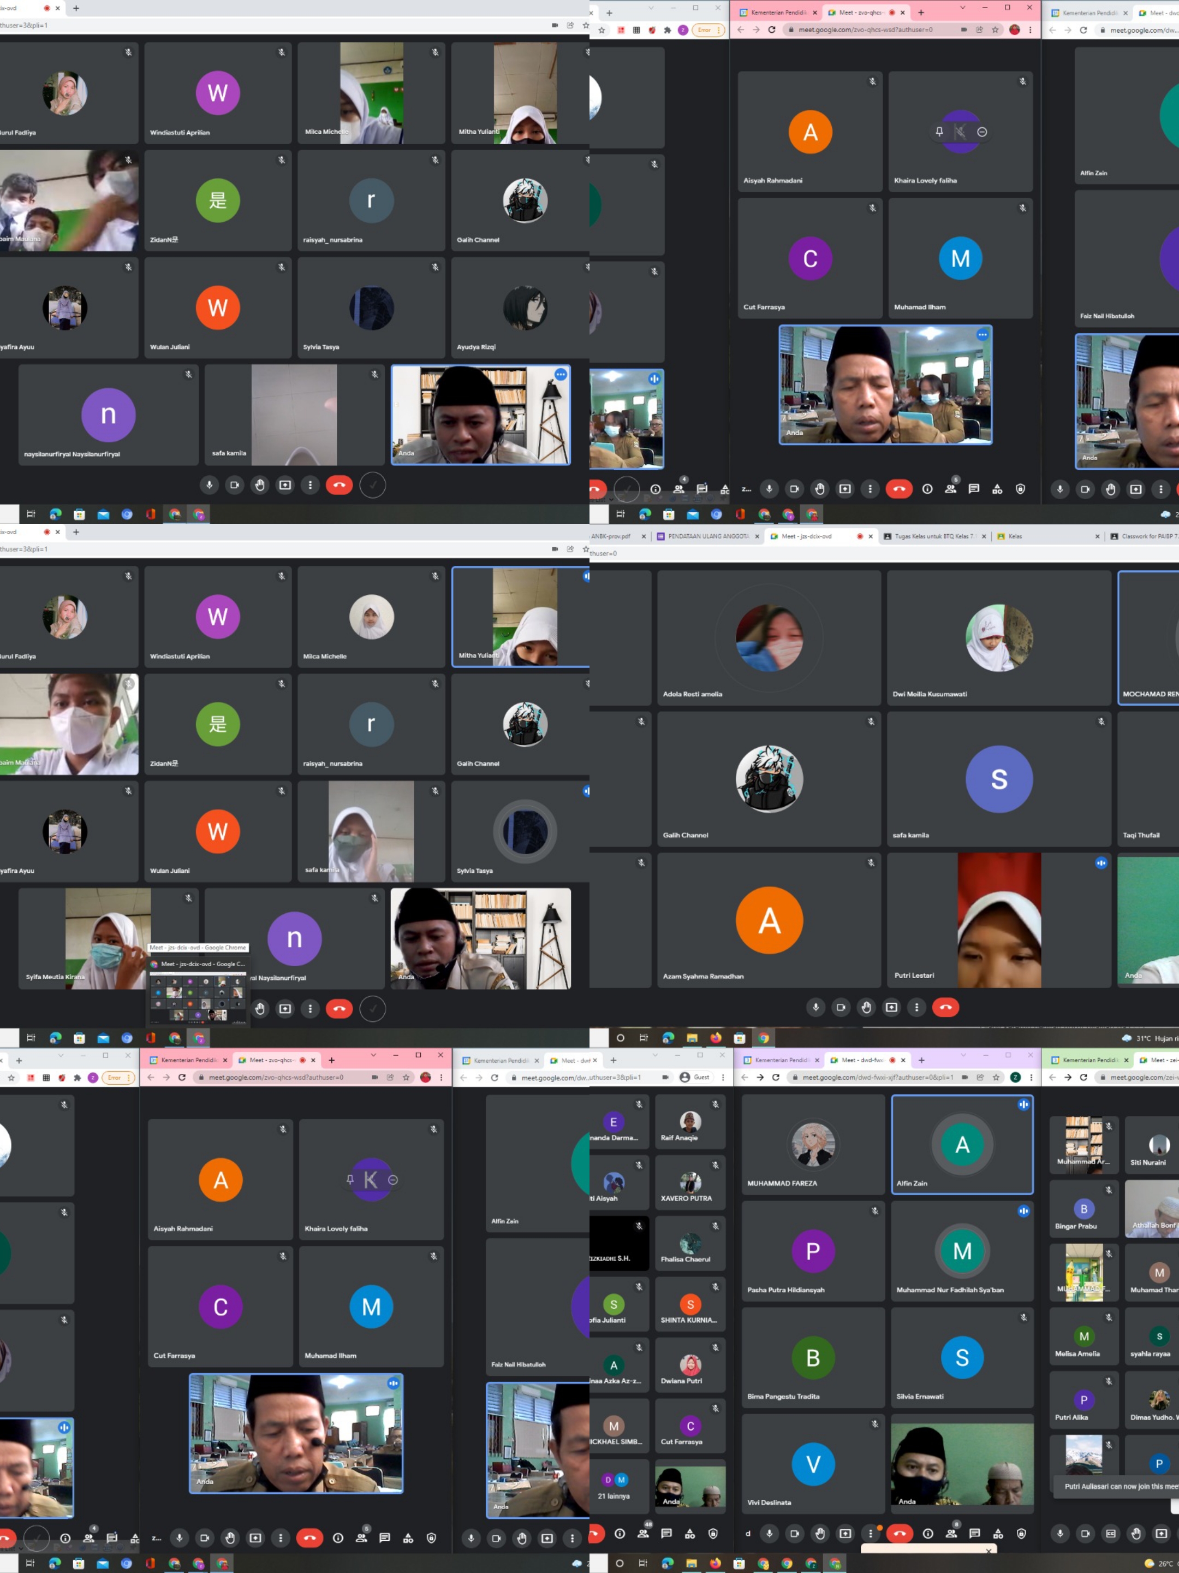Screen dimensions: 1179x1573
Task: Toggle microphone in the dwd-fwxi meeting toolbar
Action: [769, 1534]
